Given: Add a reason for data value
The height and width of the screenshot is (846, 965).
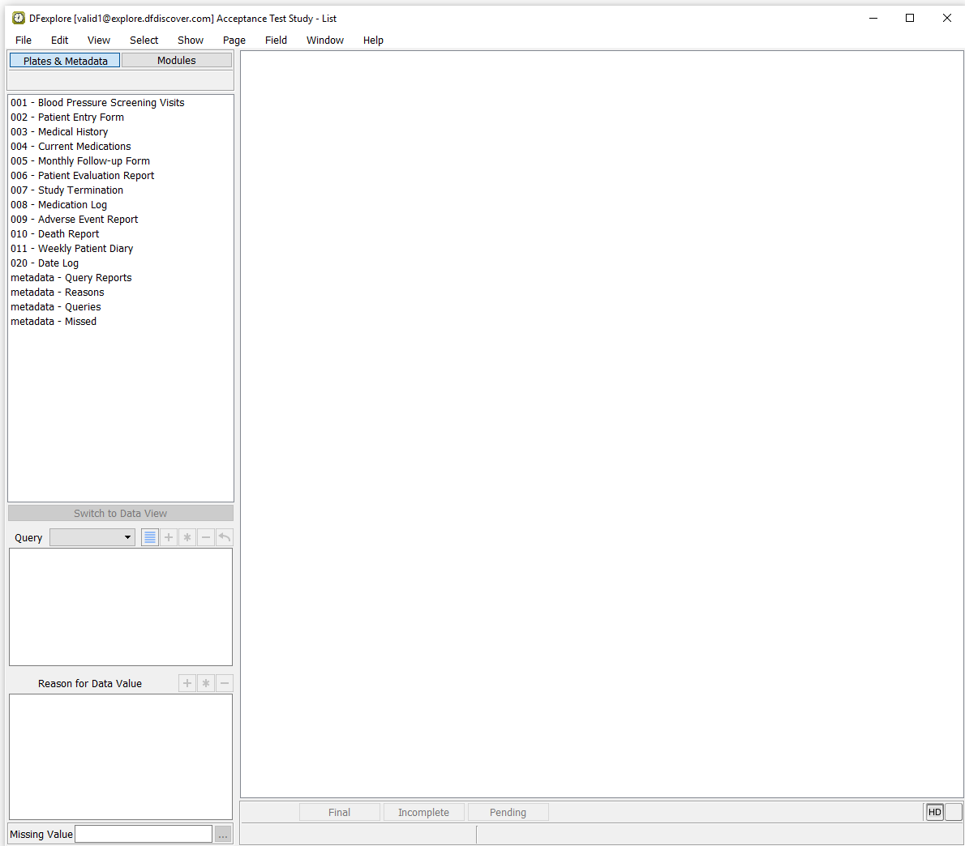Looking at the screenshot, I should pyautogui.click(x=187, y=683).
